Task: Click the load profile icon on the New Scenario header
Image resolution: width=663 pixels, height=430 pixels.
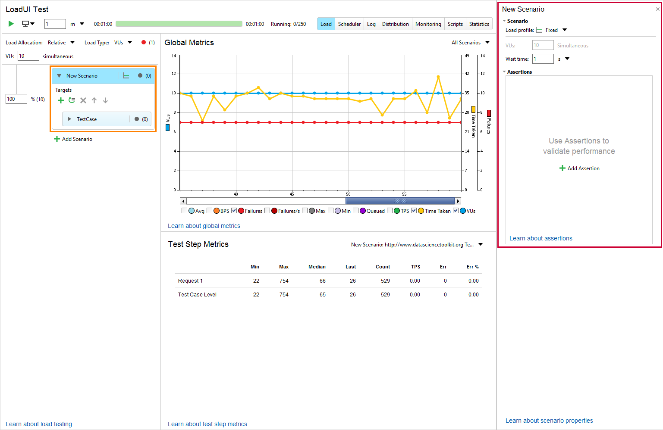Action: [x=126, y=76]
